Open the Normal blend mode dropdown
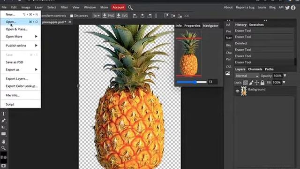The height and width of the screenshot is (169, 300). tap(247, 76)
